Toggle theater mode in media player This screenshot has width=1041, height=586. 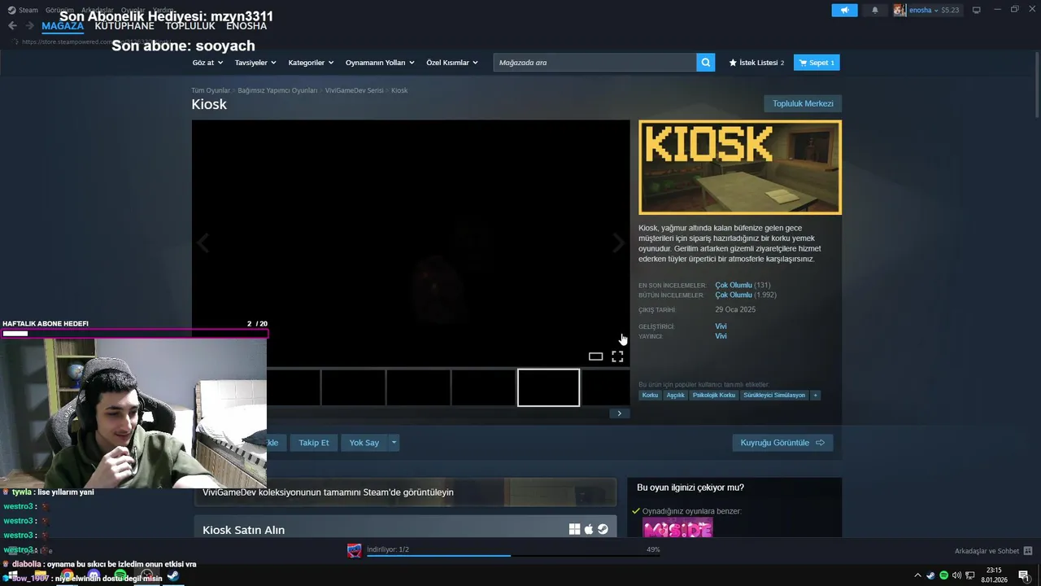(595, 356)
